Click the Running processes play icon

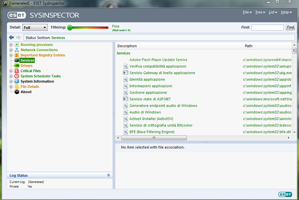point(17,45)
